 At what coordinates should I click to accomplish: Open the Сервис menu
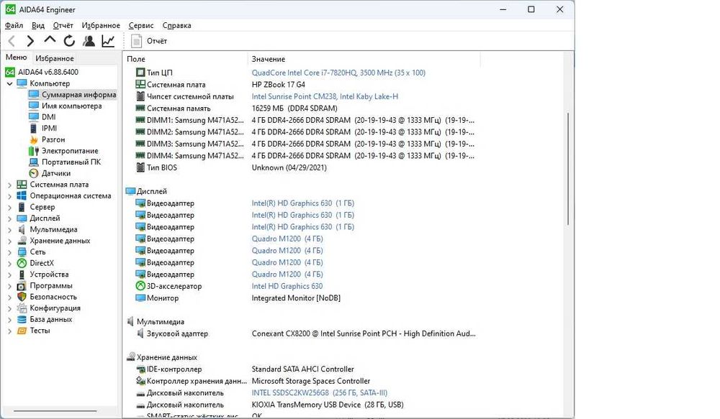tap(141, 26)
